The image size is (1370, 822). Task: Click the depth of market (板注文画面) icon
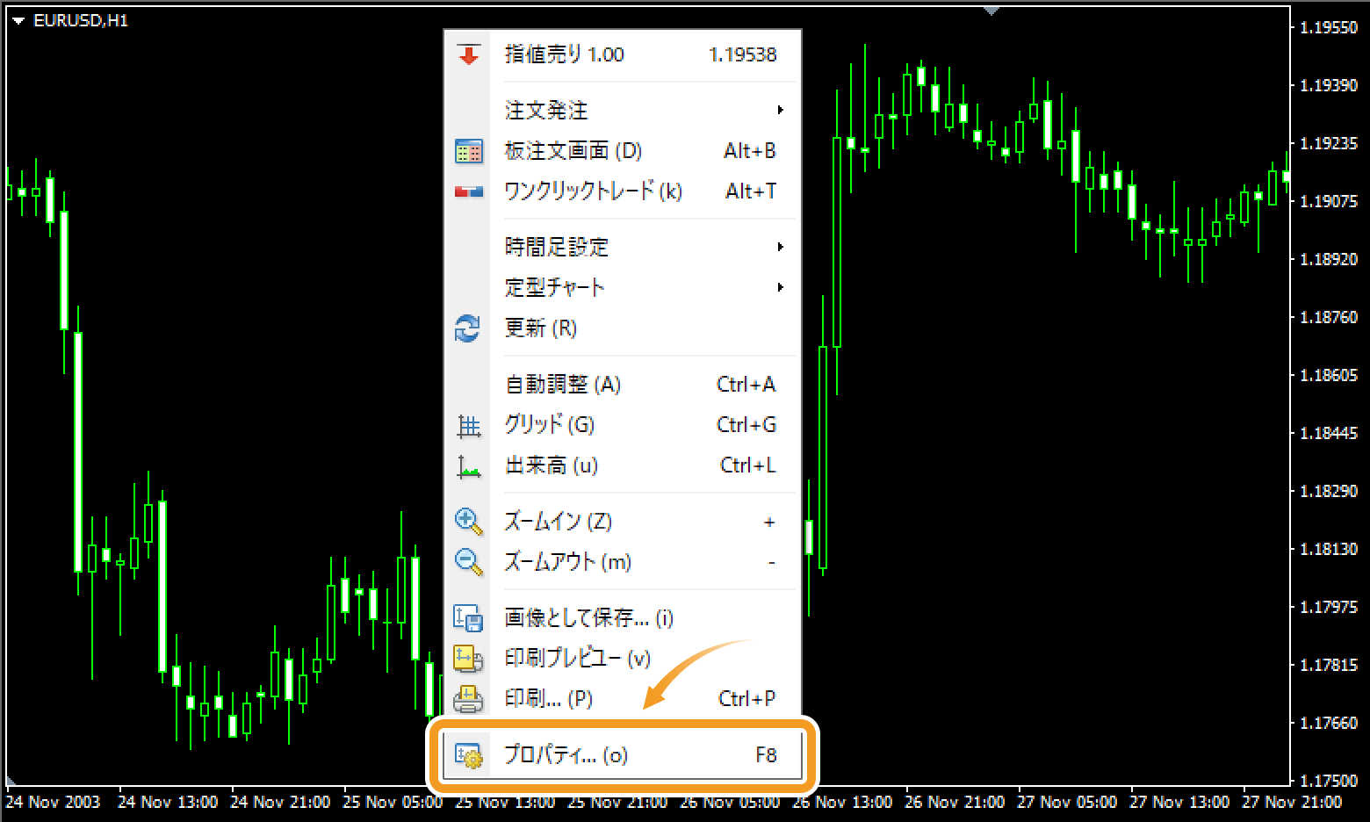pos(469,151)
